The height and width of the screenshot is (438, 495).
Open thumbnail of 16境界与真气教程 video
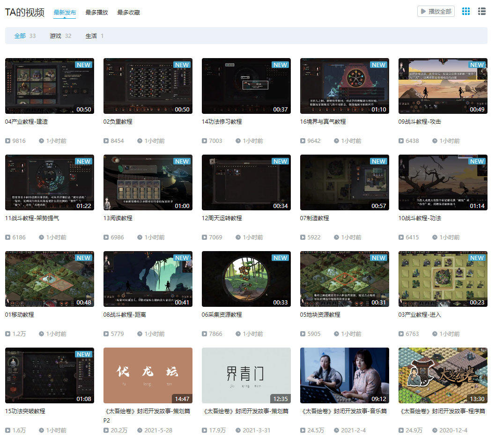[x=344, y=86]
